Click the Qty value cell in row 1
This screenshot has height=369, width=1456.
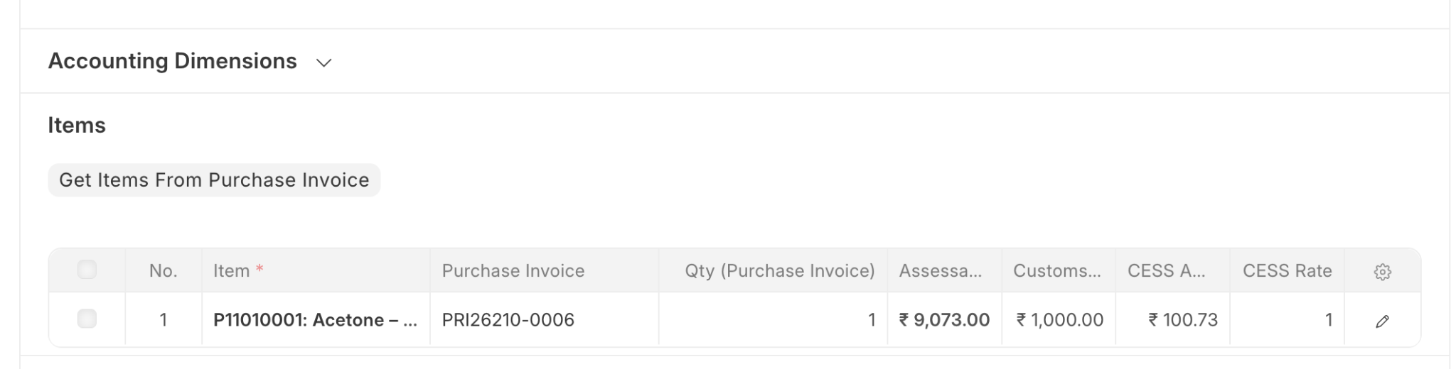(772, 320)
